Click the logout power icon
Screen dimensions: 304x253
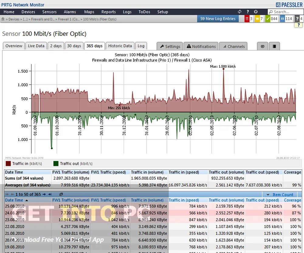pos(256,12)
